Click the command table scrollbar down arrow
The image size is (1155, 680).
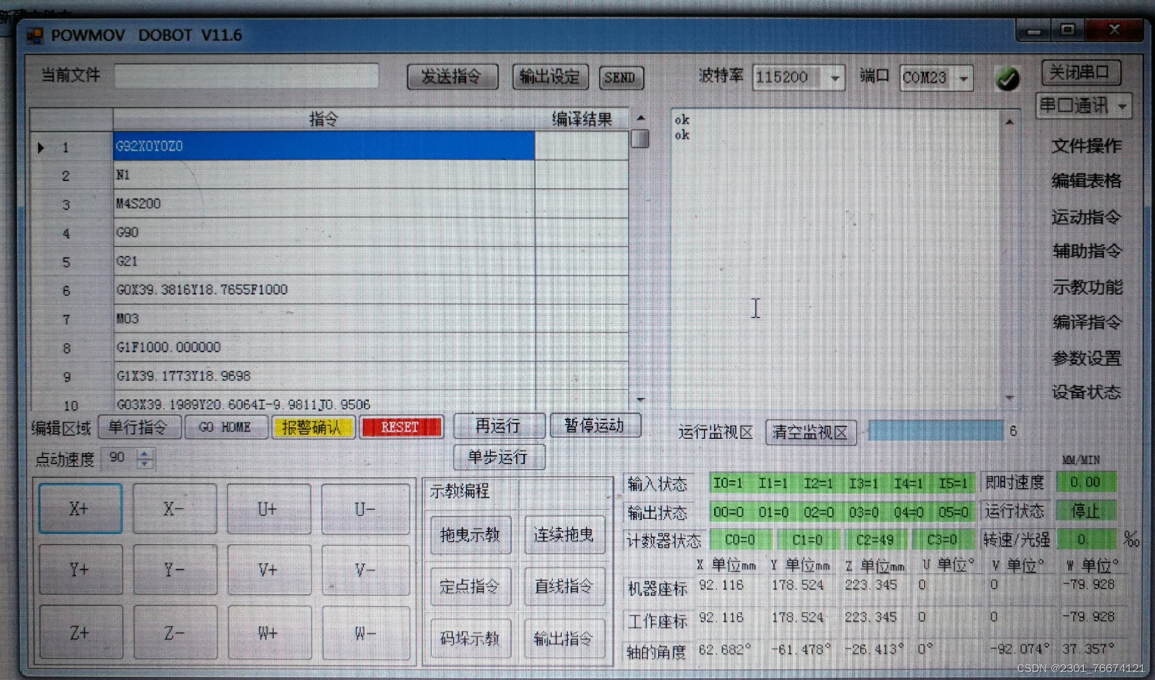[x=641, y=399]
